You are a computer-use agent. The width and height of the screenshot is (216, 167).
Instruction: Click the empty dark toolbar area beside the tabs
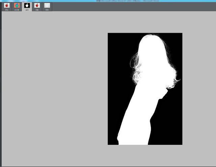pos(135,6)
